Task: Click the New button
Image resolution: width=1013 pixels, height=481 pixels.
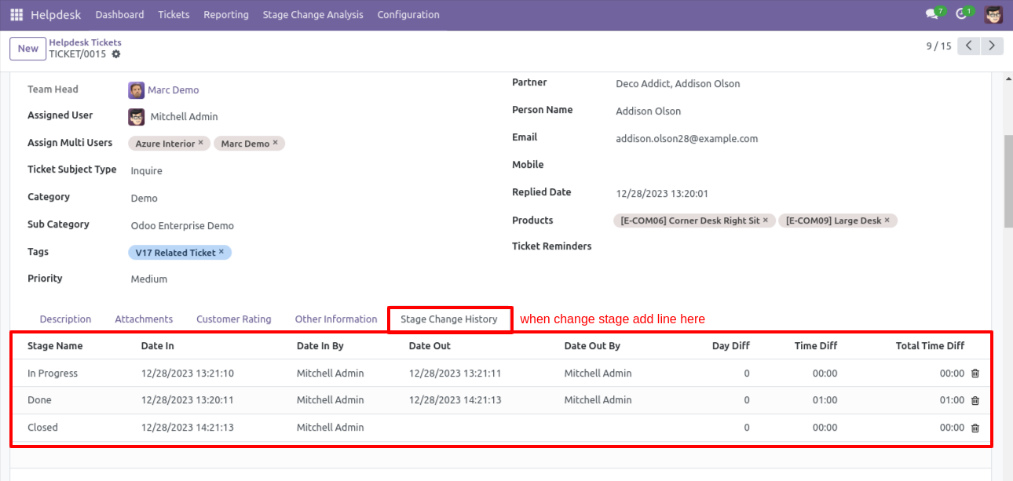Action: [x=28, y=49]
